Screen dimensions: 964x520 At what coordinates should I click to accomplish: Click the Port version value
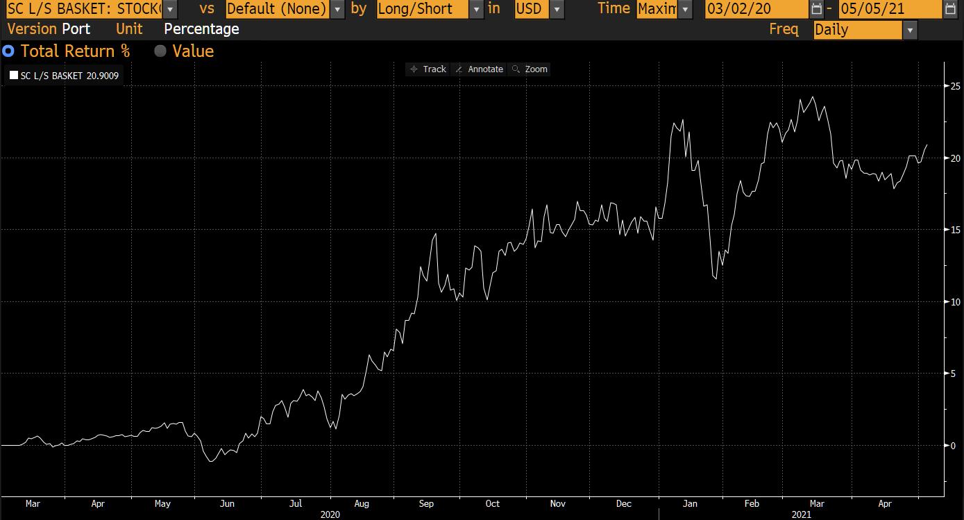pos(76,29)
